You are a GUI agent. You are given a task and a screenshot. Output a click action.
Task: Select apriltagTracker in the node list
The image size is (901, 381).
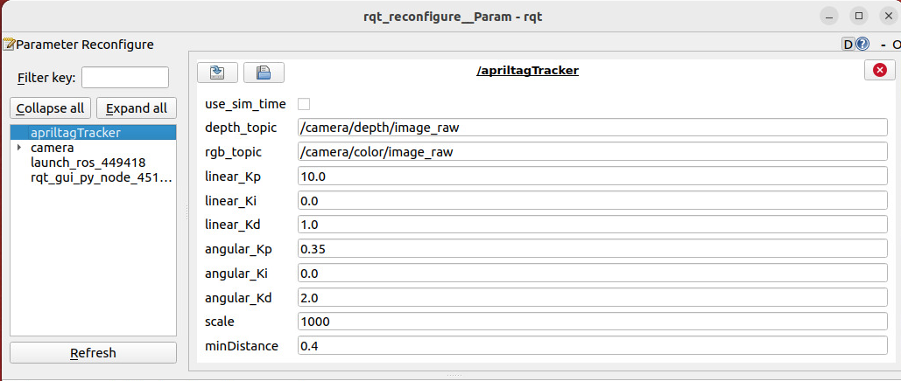tap(93, 133)
